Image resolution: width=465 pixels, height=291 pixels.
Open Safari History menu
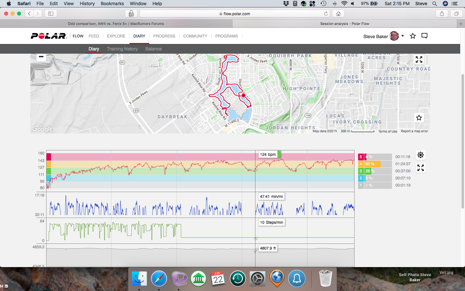[87, 4]
